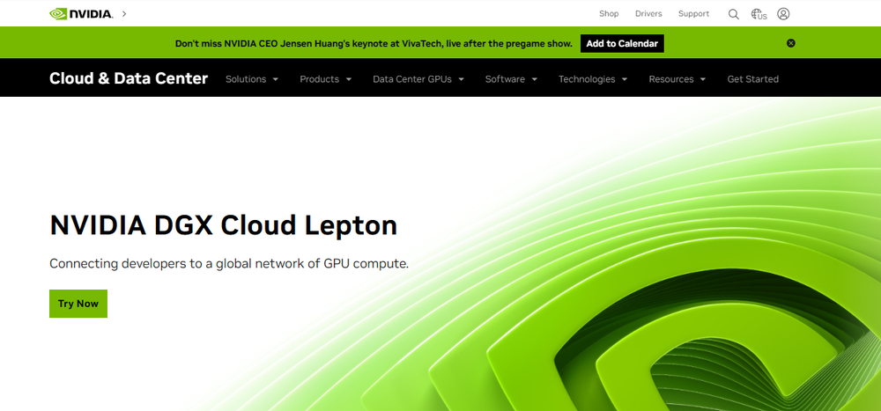The width and height of the screenshot is (881, 411).
Task: Click the chevron beside the NVIDIA logo
Action: click(124, 13)
